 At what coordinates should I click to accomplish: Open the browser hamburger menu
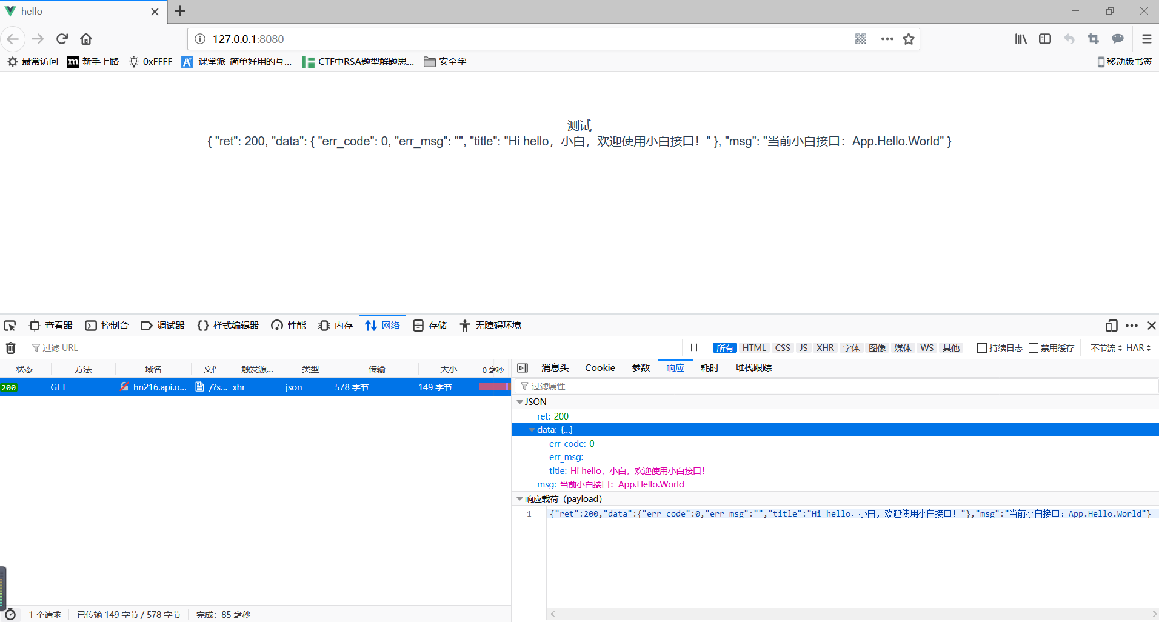[1146, 39]
